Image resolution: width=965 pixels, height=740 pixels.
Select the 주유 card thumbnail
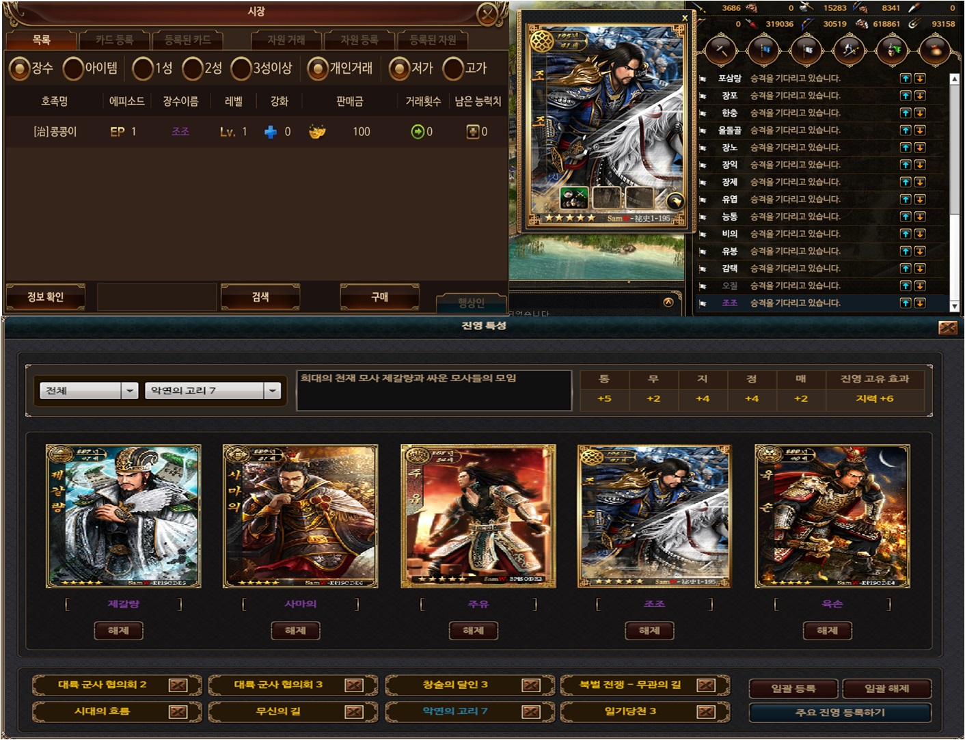tap(478, 516)
